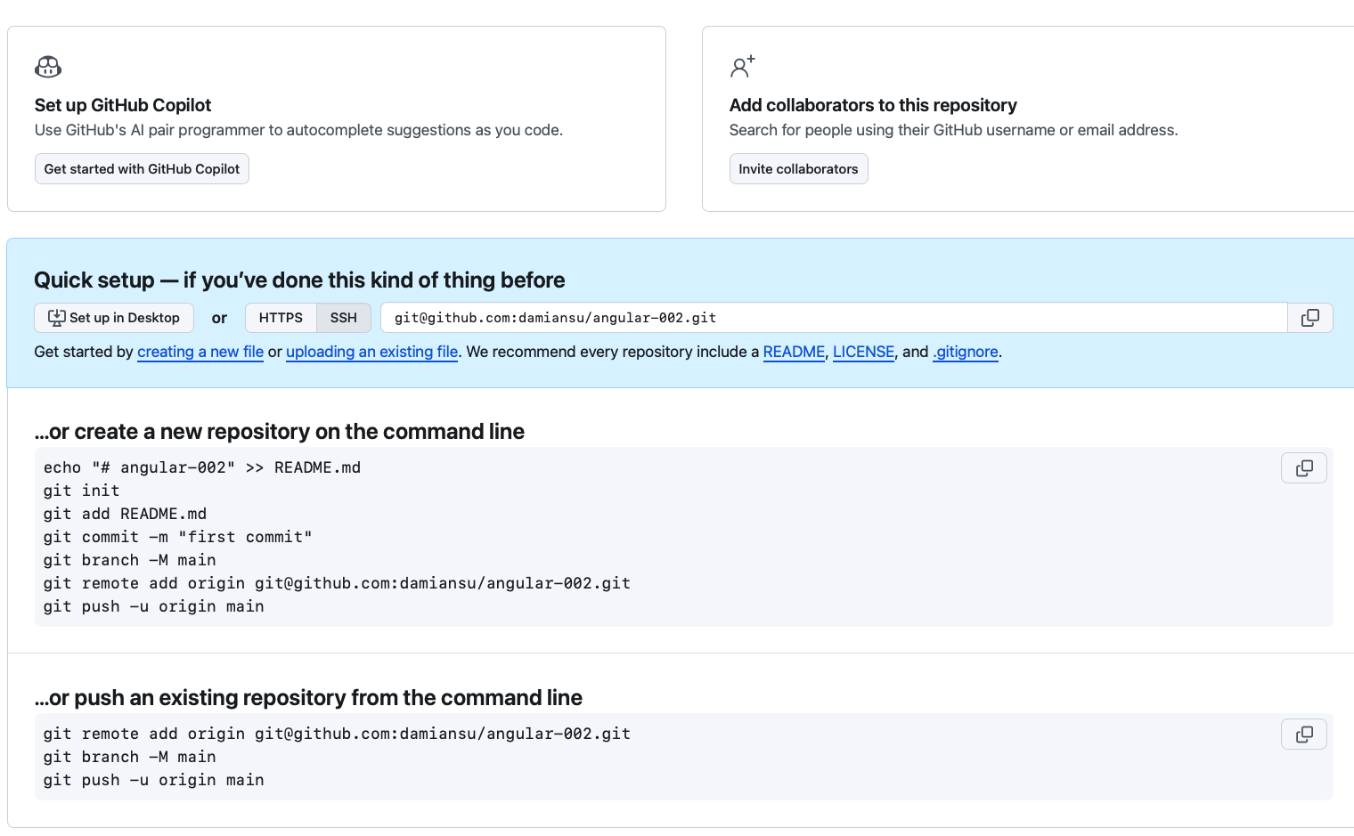The height and width of the screenshot is (836, 1354).
Task: Click the git push line in existing repository block
Action: pyautogui.click(x=153, y=780)
